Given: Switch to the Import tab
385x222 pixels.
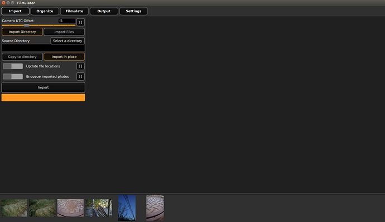Looking at the screenshot, I should pyautogui.click(x=15, y=11).
